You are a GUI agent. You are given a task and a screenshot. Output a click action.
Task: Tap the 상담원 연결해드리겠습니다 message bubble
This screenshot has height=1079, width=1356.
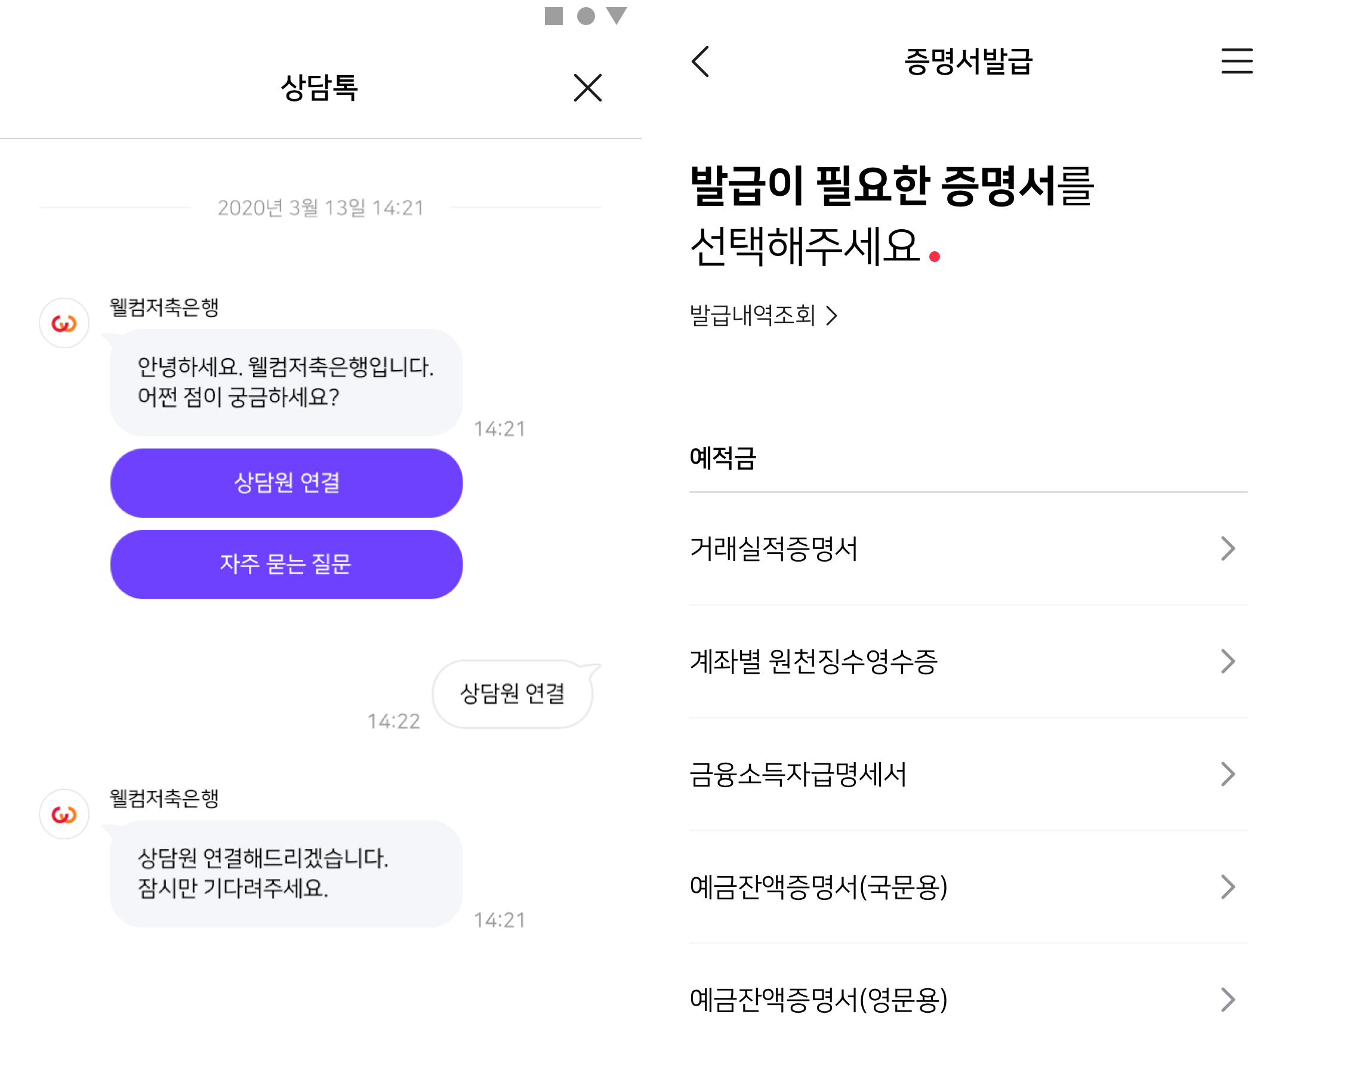point(286,873)
